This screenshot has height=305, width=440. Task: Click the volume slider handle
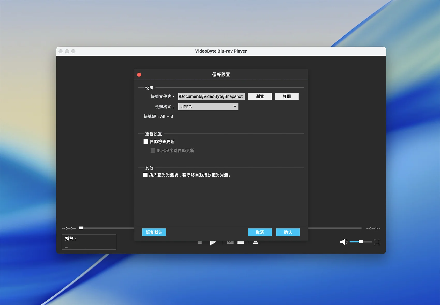click(361, 242)
